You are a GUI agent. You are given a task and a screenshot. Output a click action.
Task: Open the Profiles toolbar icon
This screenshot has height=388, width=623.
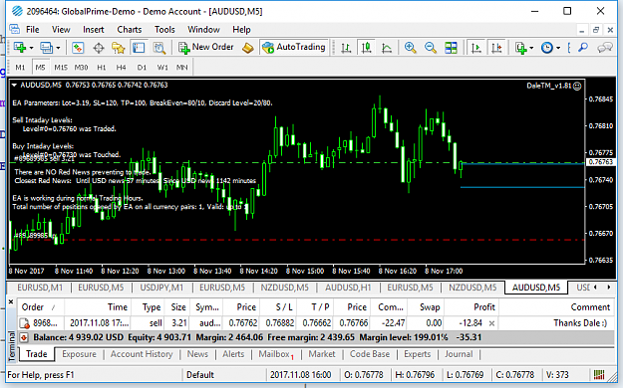pyautogui.click(x=46, y=48)
